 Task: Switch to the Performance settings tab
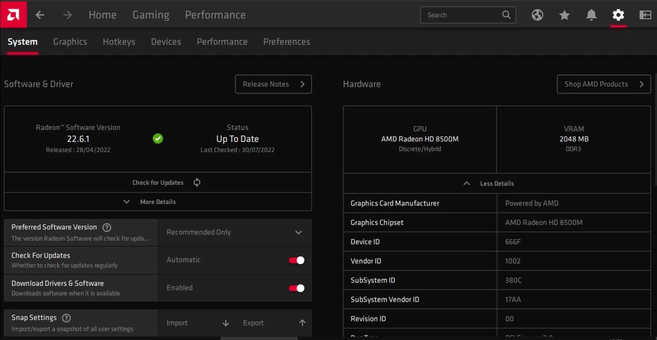(x=222, y=42)
